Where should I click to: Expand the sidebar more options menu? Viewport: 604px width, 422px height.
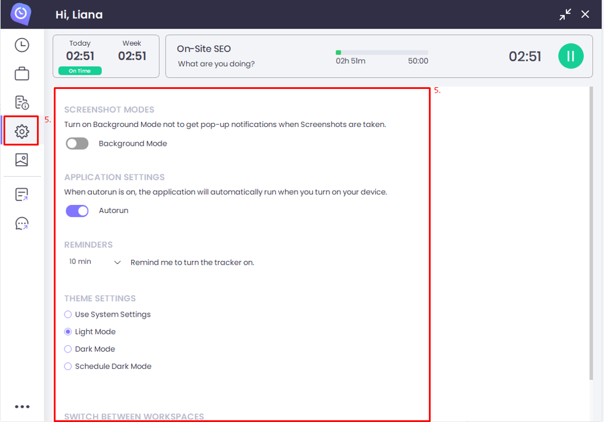[22, 407]
